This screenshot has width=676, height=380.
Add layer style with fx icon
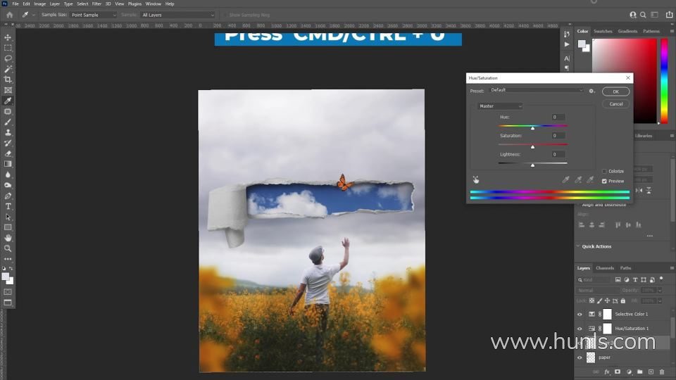(x=606, y=372)
